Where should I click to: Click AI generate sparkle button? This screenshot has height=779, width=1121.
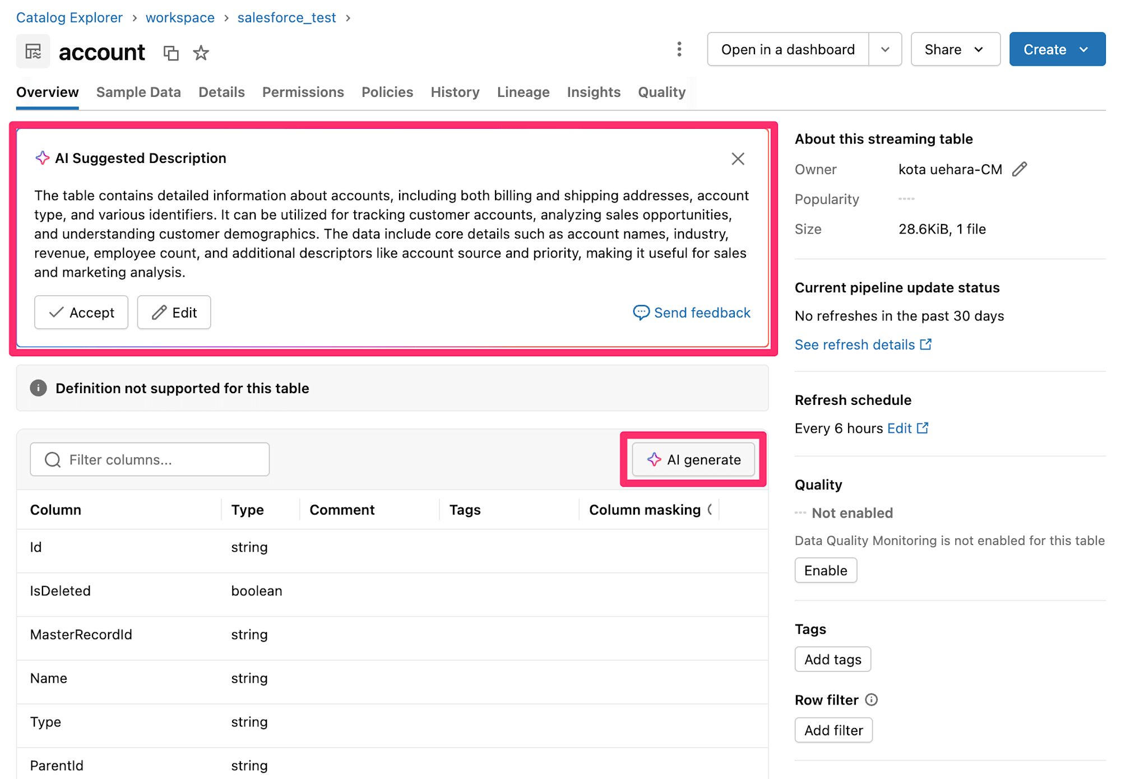tap(693, 460)
